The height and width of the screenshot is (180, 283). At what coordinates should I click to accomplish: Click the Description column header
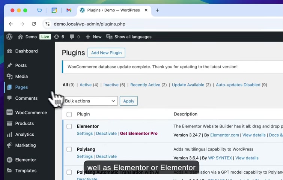tap(185, 114)
